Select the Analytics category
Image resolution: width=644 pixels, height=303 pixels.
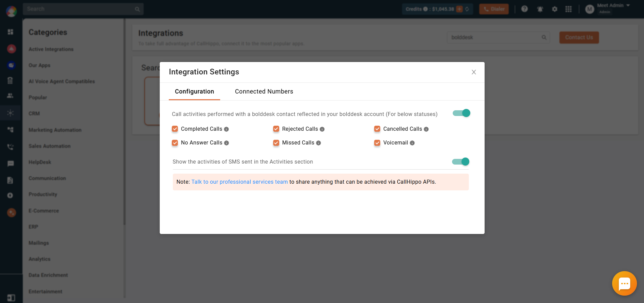[39, 259]
